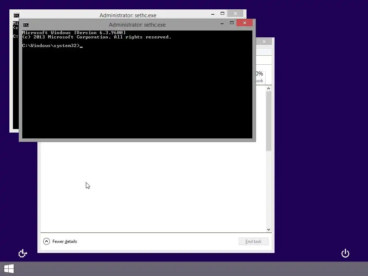The height and width of the screenshot is (276, 368).
Task: Open the power options icon
Action: click(345, 253)
